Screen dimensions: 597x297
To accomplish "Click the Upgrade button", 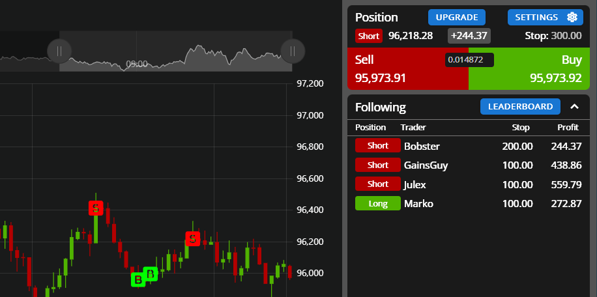I will (x=456, y=17).
